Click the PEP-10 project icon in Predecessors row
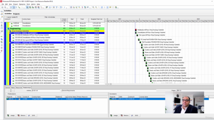214x120 pixels. [x=7, y=99]
